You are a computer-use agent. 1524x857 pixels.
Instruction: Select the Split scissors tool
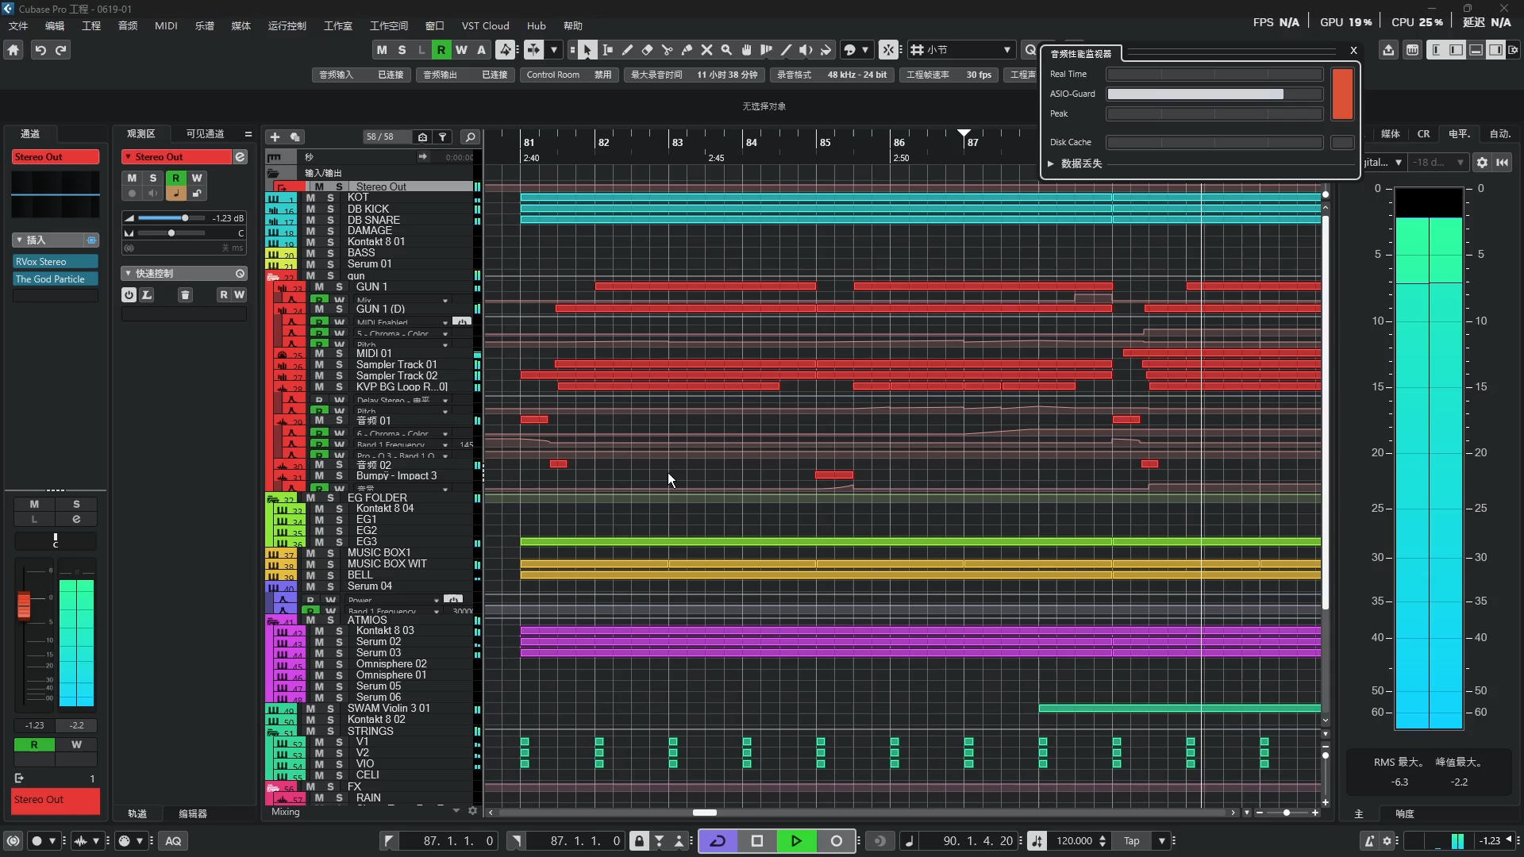667,50
